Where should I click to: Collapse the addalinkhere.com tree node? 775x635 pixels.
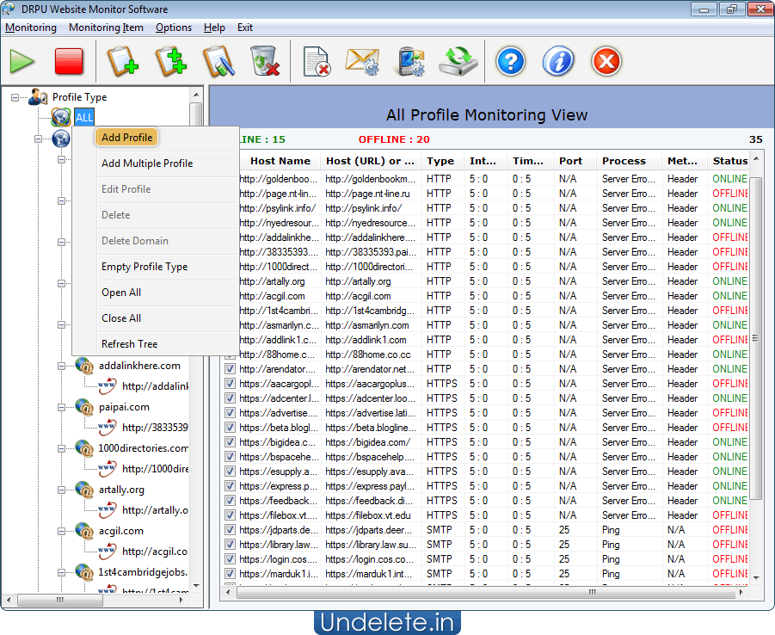pyautogui.click(x=61, y=366)
